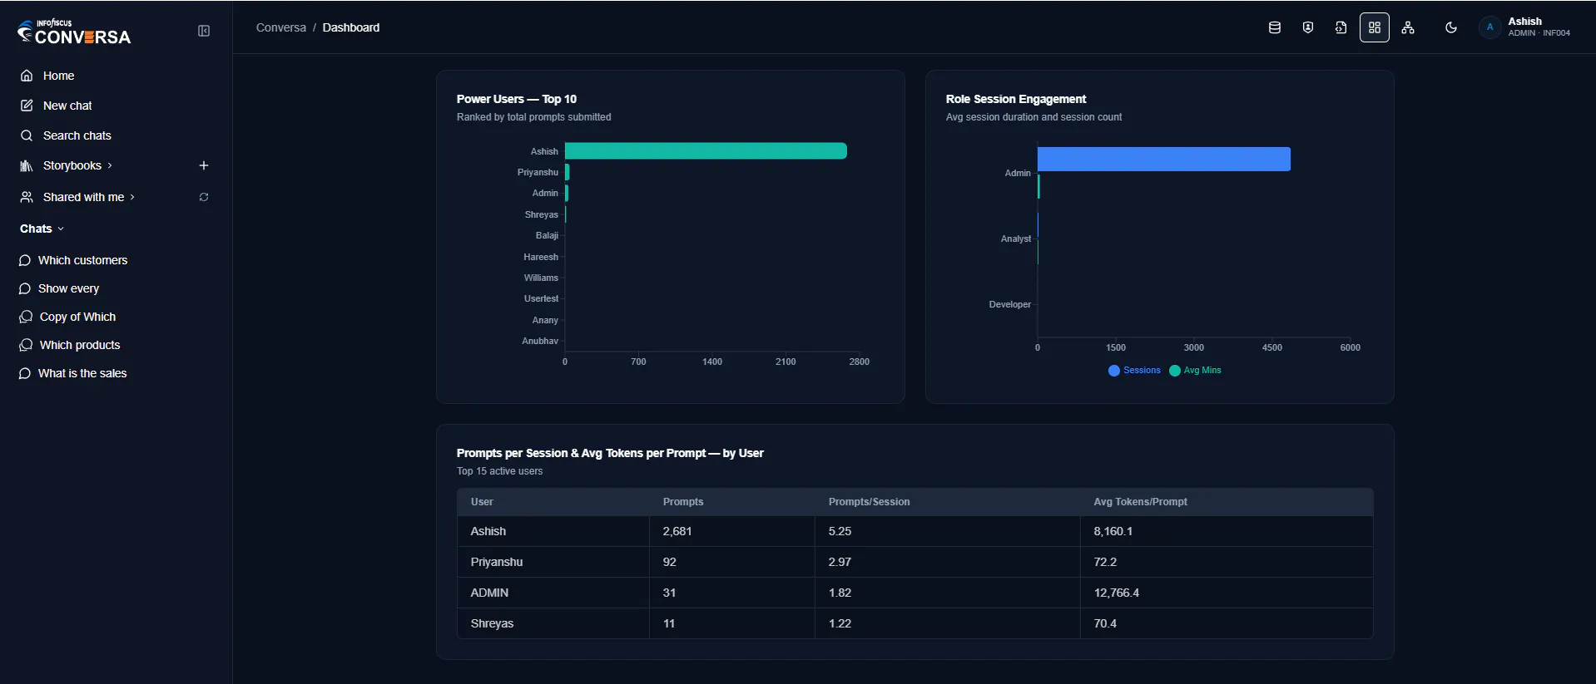Expand the Shared with me section
The image size is (1596, 684).
(x=83, y=197)
